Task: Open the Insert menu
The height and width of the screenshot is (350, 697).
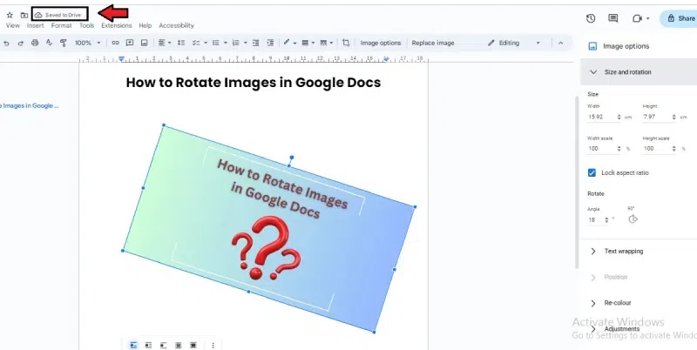Action: tap(35, 25)
